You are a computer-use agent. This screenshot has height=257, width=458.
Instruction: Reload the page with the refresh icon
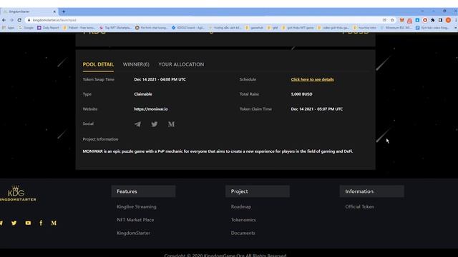point(19,20)
